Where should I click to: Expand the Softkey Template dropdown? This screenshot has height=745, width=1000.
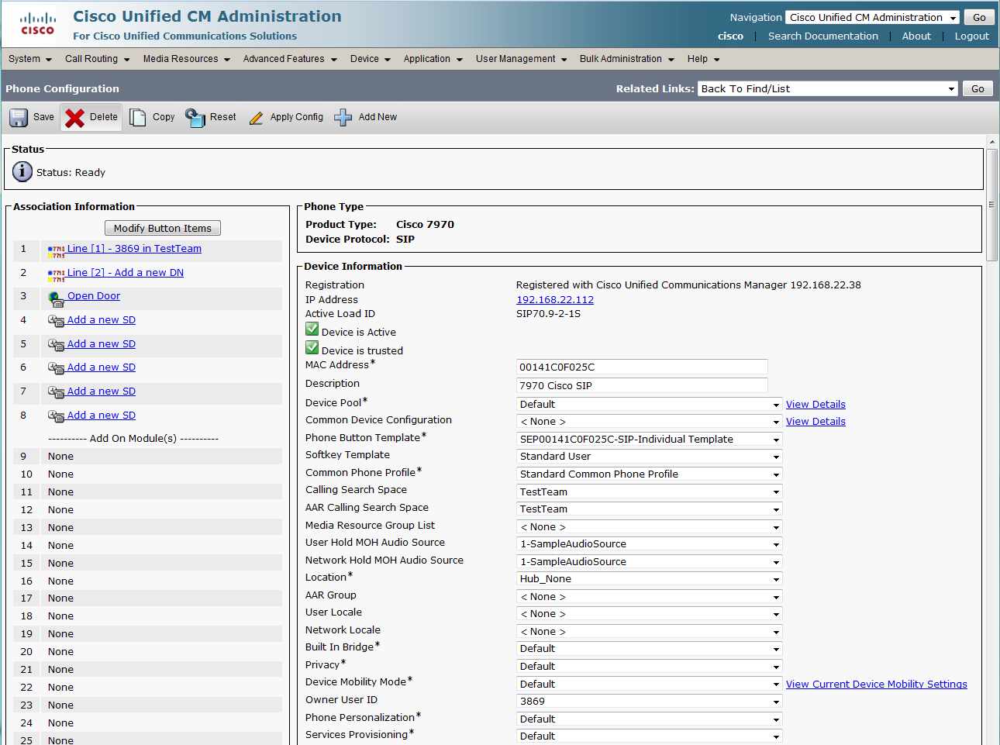649,457
